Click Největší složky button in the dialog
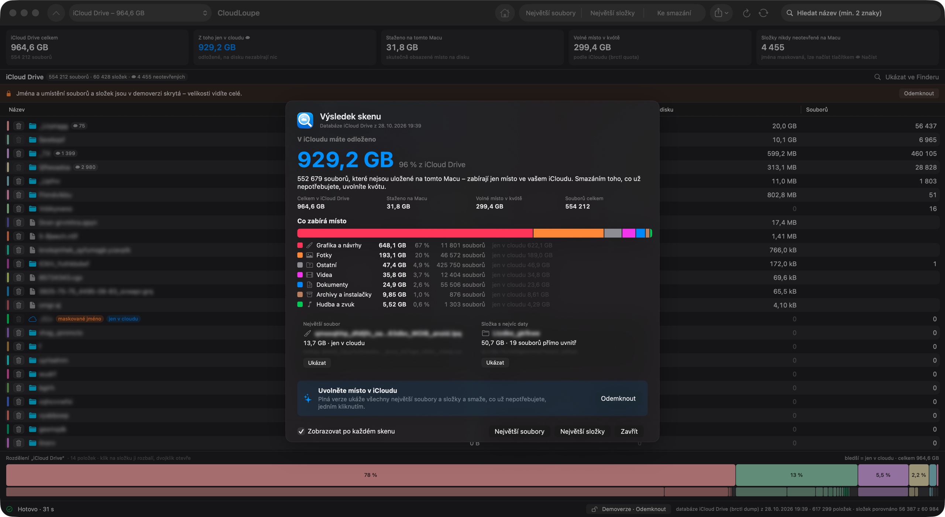The image size is (945, 517). coord(582,431)
